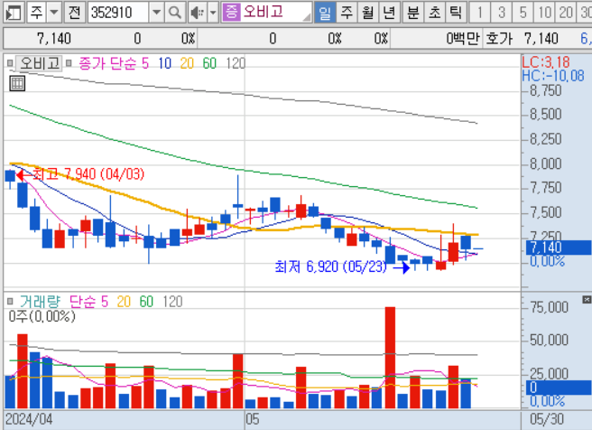Click the price MA 120 legend value

[236, 63]
